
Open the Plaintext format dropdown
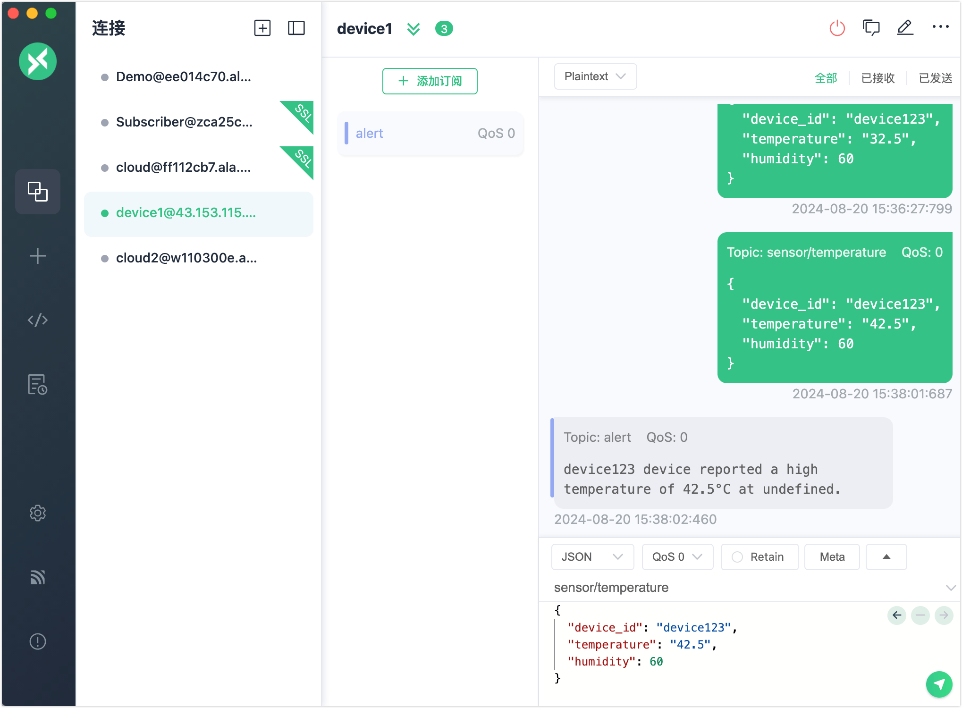pos(595,76)
